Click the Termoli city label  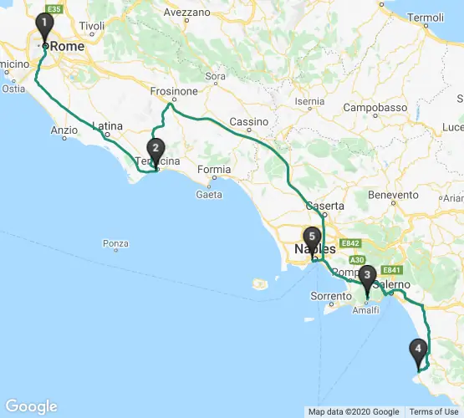(426, 18)
